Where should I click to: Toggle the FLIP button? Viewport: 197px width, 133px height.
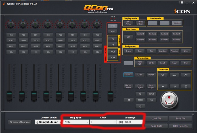click(113, 32)
